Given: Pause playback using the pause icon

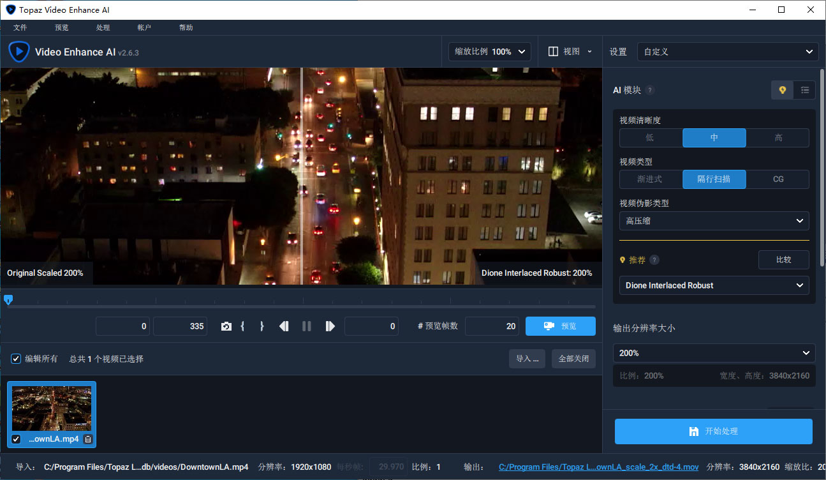Looking at the screenshot, I should (x=307, y=326).
